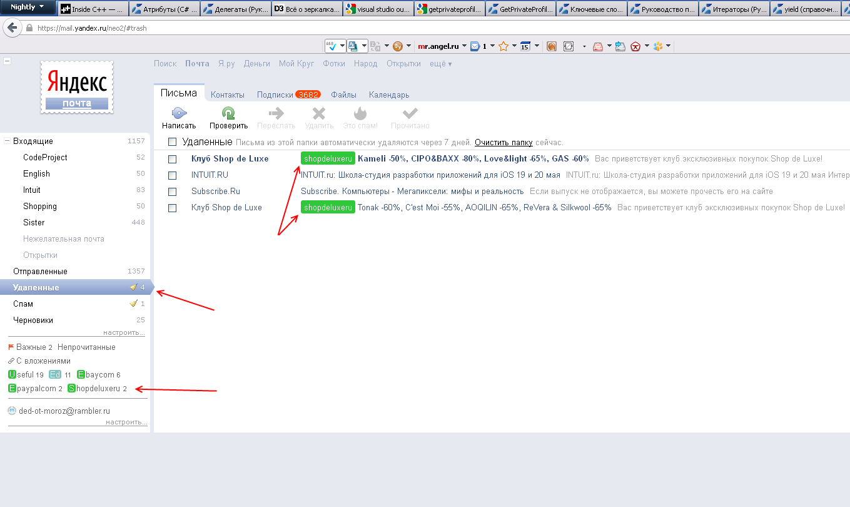The width and height of the screenshot is (850, 507).
Task: Filter by Непрочитанные messages
Action: point(86,347)
